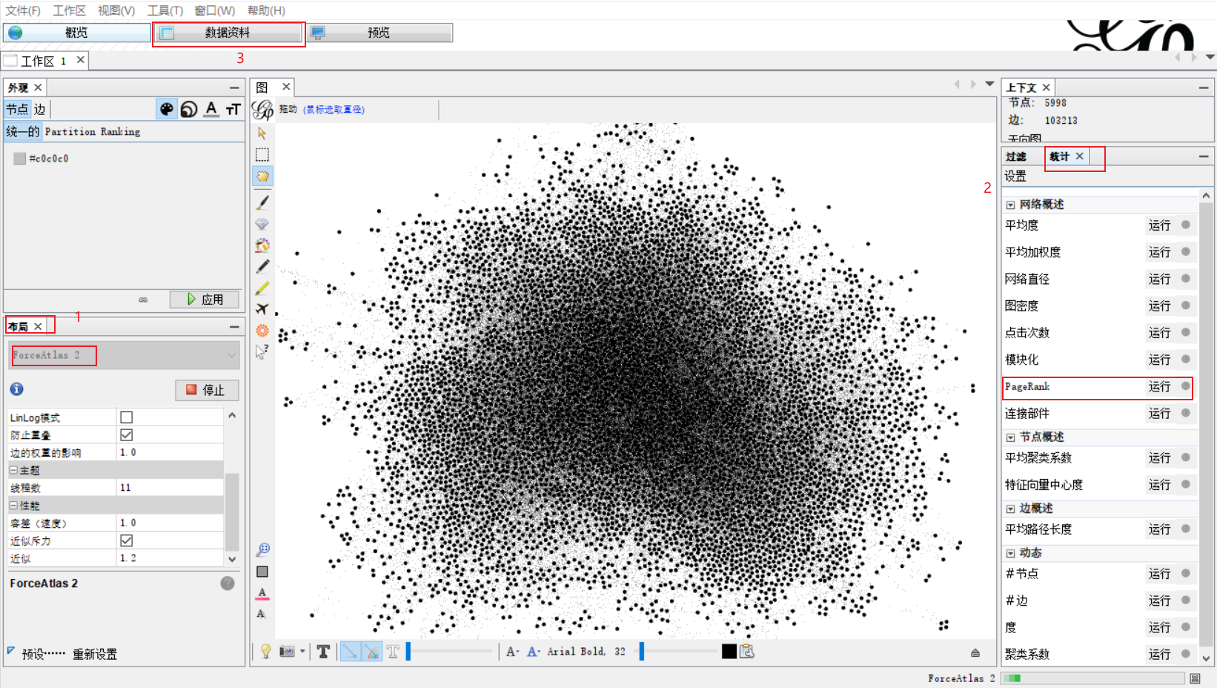Run the PageRank statistic
Screen dimensions: 1217x688
[1160, 387]
